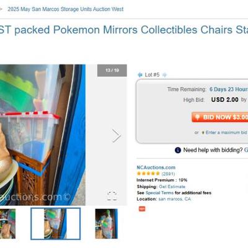Click the orange badge under location
This screenshot has height=248, width=248.
tap(142, 209)
